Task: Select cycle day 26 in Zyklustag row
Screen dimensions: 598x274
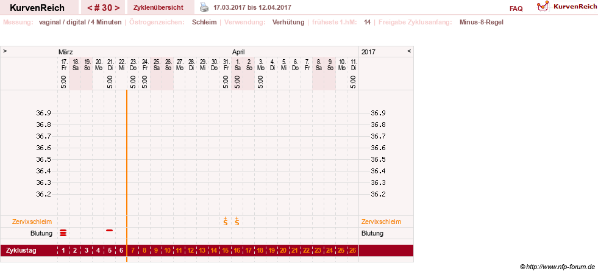Action: [x=352, y=251]
